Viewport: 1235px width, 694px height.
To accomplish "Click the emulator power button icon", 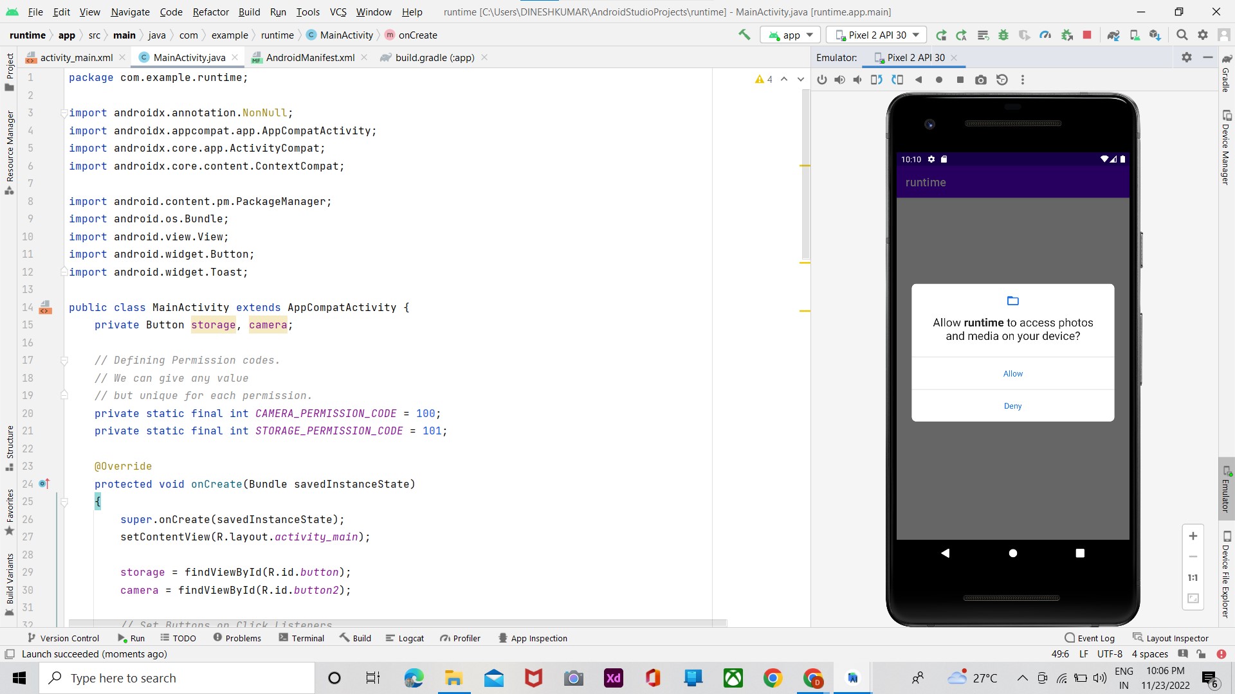I will tap(822, 80).
